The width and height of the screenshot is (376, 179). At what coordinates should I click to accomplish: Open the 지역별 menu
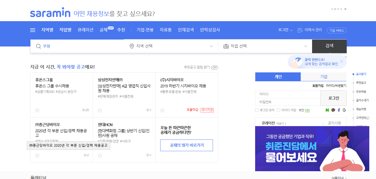(x=47, y=30)
